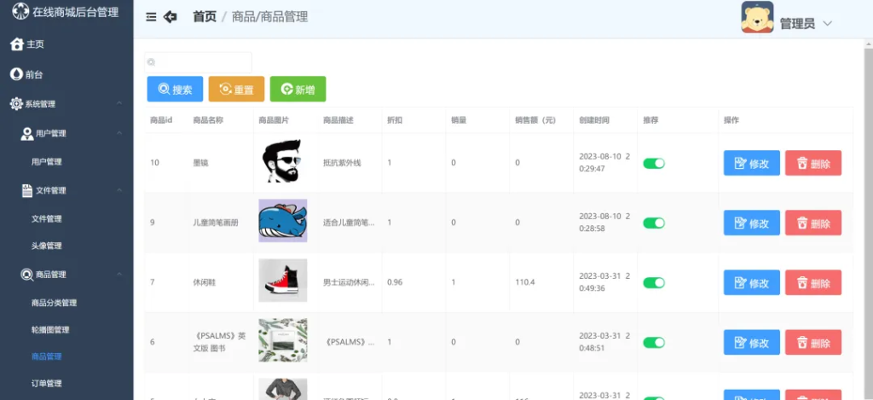Collapse the 用户管理 submenu chevron
Viewport: 873px width, 400px height.
(119, 134)
